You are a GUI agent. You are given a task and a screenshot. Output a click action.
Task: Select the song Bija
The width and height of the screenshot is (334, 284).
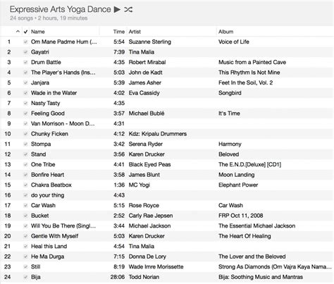36,277
